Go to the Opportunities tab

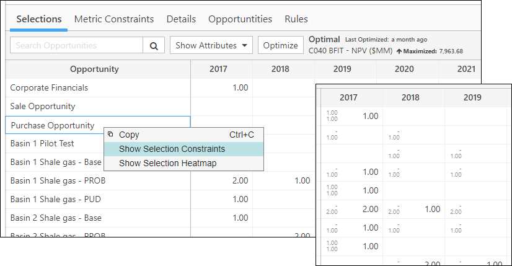tap(240, 19)
